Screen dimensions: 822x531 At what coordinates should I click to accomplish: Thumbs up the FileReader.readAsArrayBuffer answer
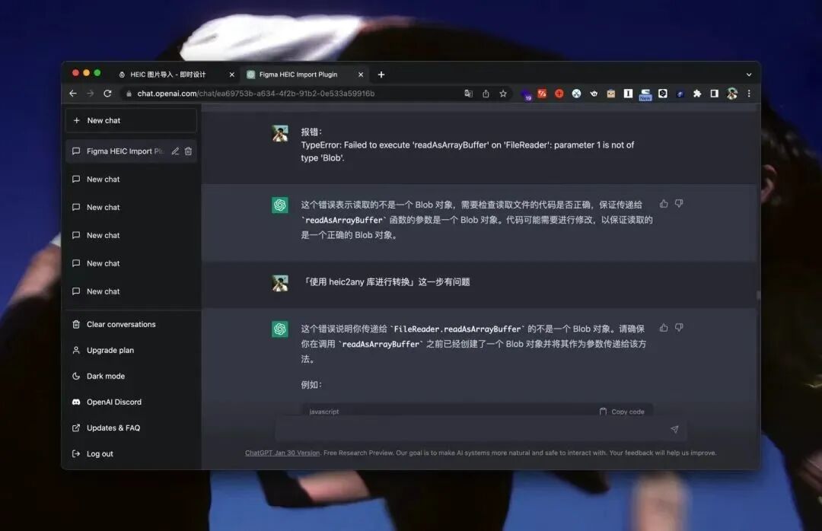pyautogui.click(x=664, y=328)
